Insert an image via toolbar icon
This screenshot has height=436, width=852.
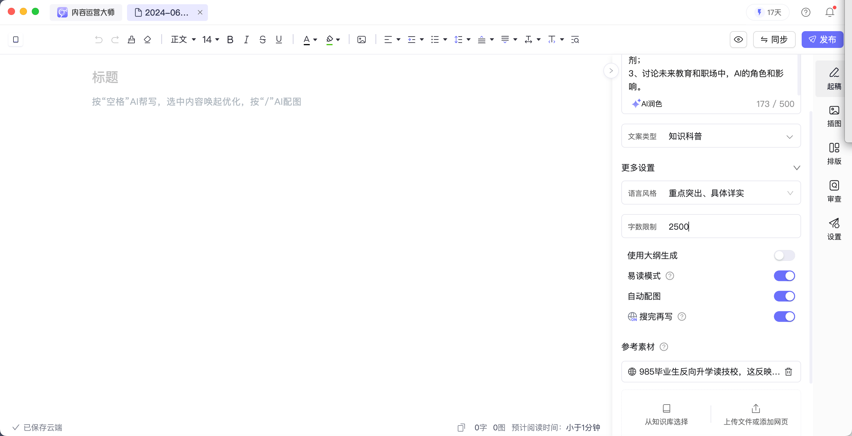pyautogui.click(x=362, y=40)
